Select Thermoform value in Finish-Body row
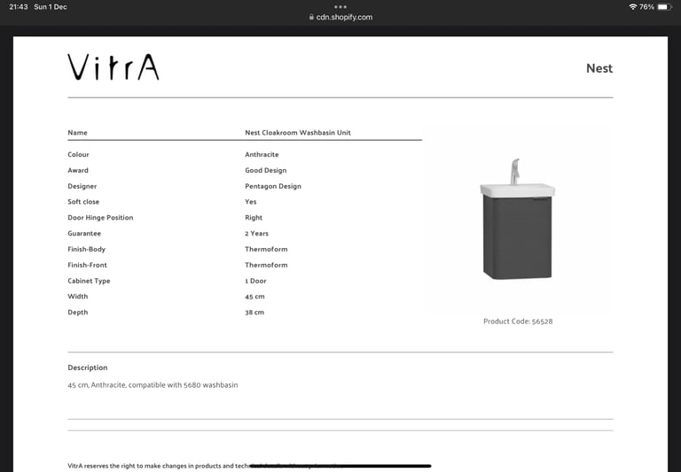The height and width of the screenshot is (472, 681). click(266, 250)
